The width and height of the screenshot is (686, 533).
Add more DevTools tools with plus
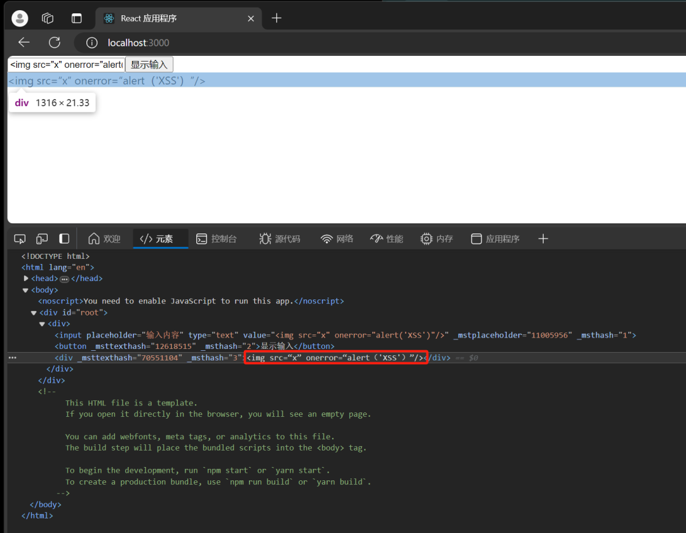tap(543, 239)
